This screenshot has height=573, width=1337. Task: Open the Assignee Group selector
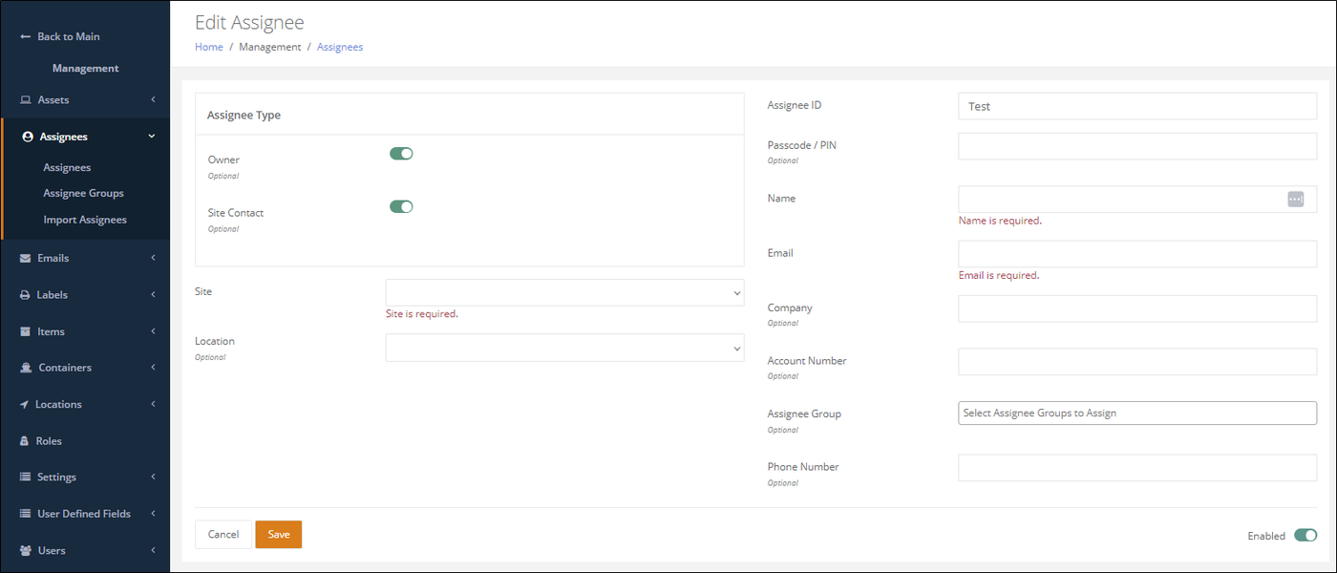coord(1137,413)
